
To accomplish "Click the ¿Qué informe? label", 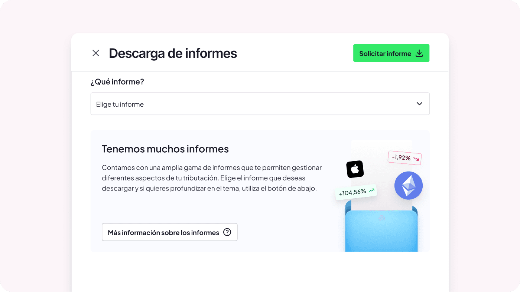I will [118, 82].
